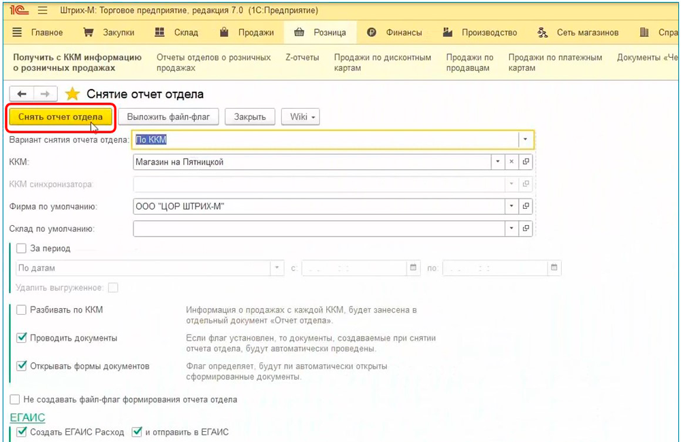
Task: Open the ЕГАИС link
Action: [27, 417]
